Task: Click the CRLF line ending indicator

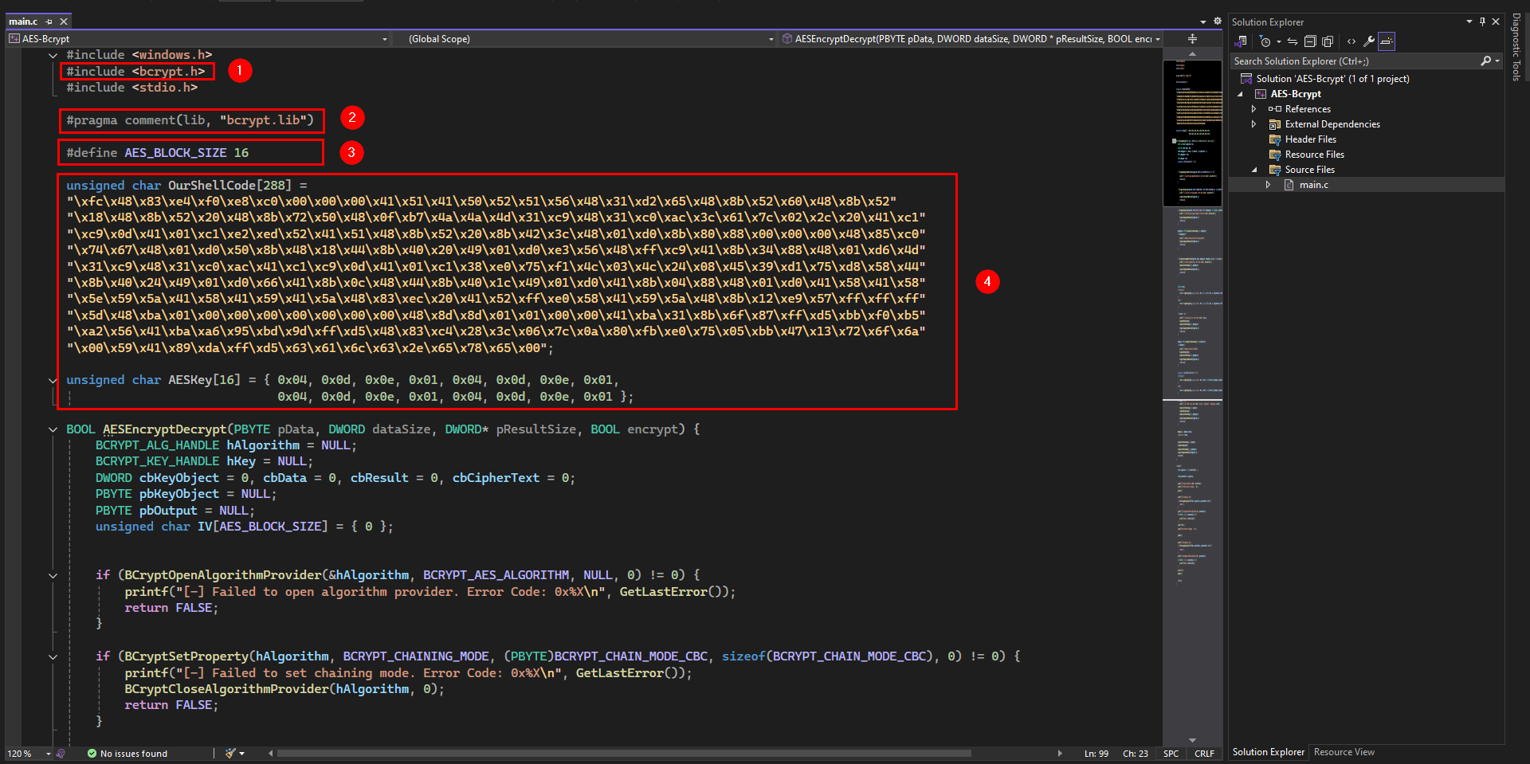Action: 1204,753
